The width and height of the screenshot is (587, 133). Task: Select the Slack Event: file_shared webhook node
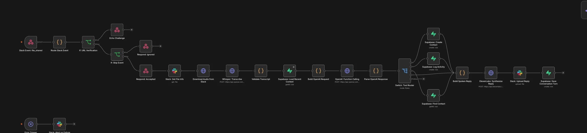coord(31,42)
